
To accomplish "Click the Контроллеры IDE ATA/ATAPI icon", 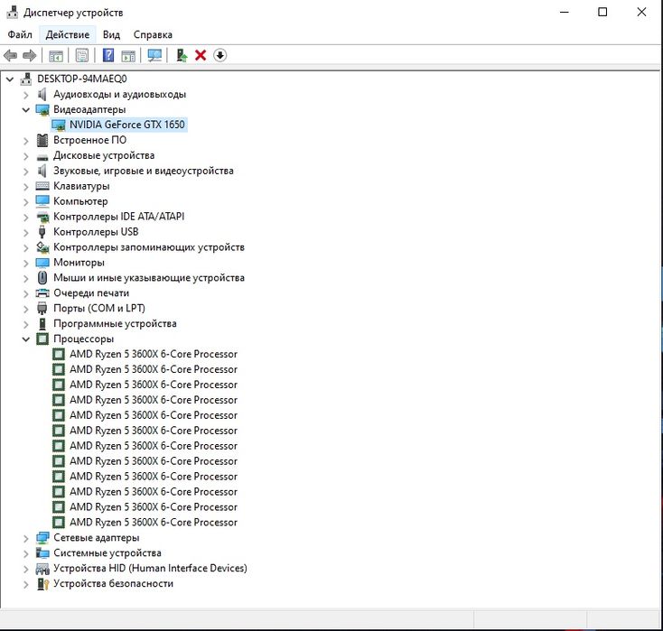I will coord(42,218).
